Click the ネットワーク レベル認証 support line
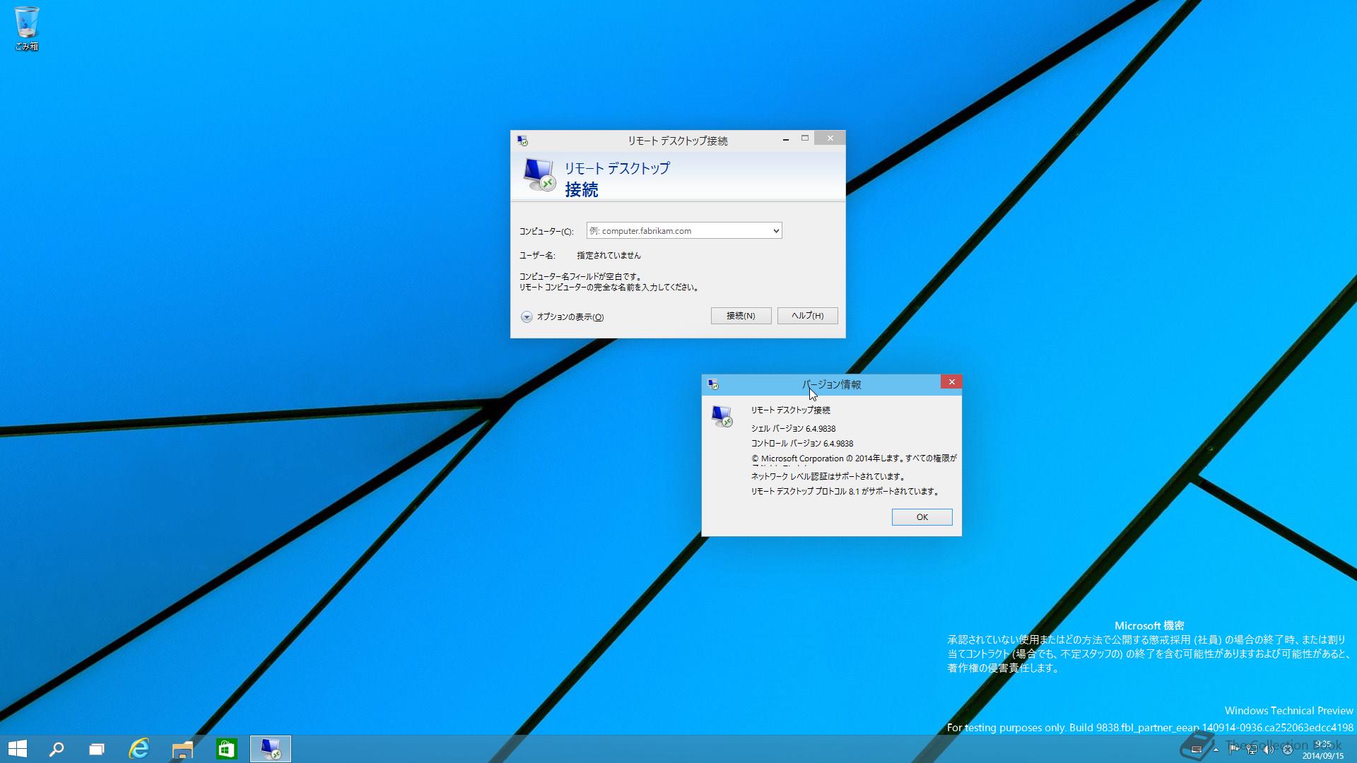This screenshot has height=763, width=1357. click(828, 477)
